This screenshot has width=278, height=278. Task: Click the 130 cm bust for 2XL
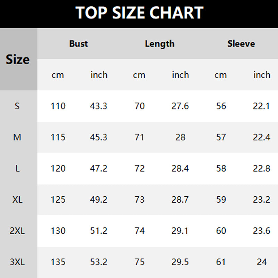58,231
